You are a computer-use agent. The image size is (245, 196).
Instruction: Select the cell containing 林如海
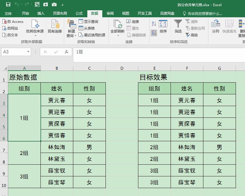click(57, 147)
